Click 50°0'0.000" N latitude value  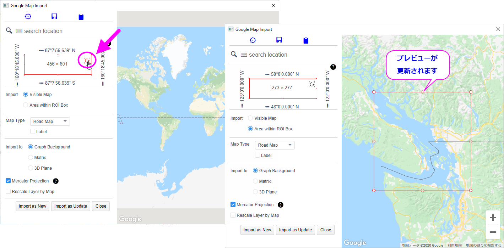click(285, 74)
